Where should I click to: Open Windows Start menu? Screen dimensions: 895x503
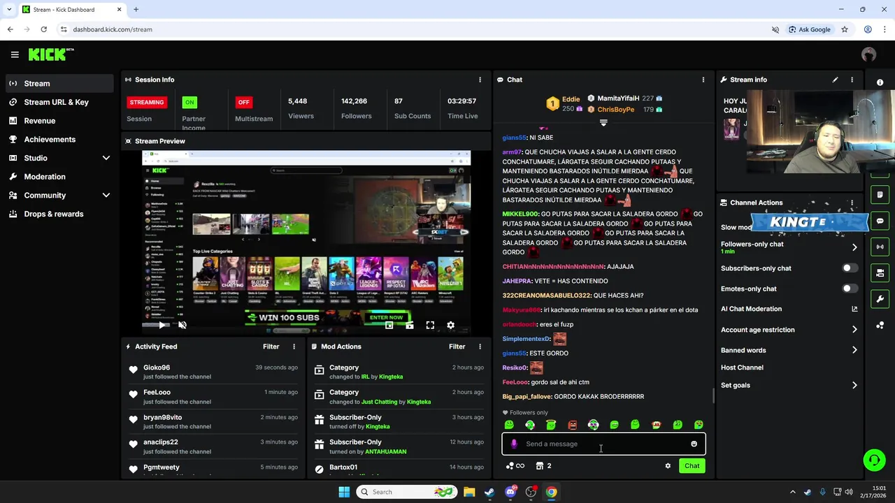pyautogui.click(x=344, y=492)
